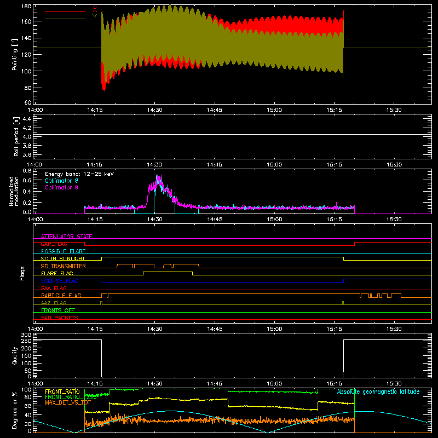
Task: Click the PARTICLE_FLAG label
Action: point(61,296)
